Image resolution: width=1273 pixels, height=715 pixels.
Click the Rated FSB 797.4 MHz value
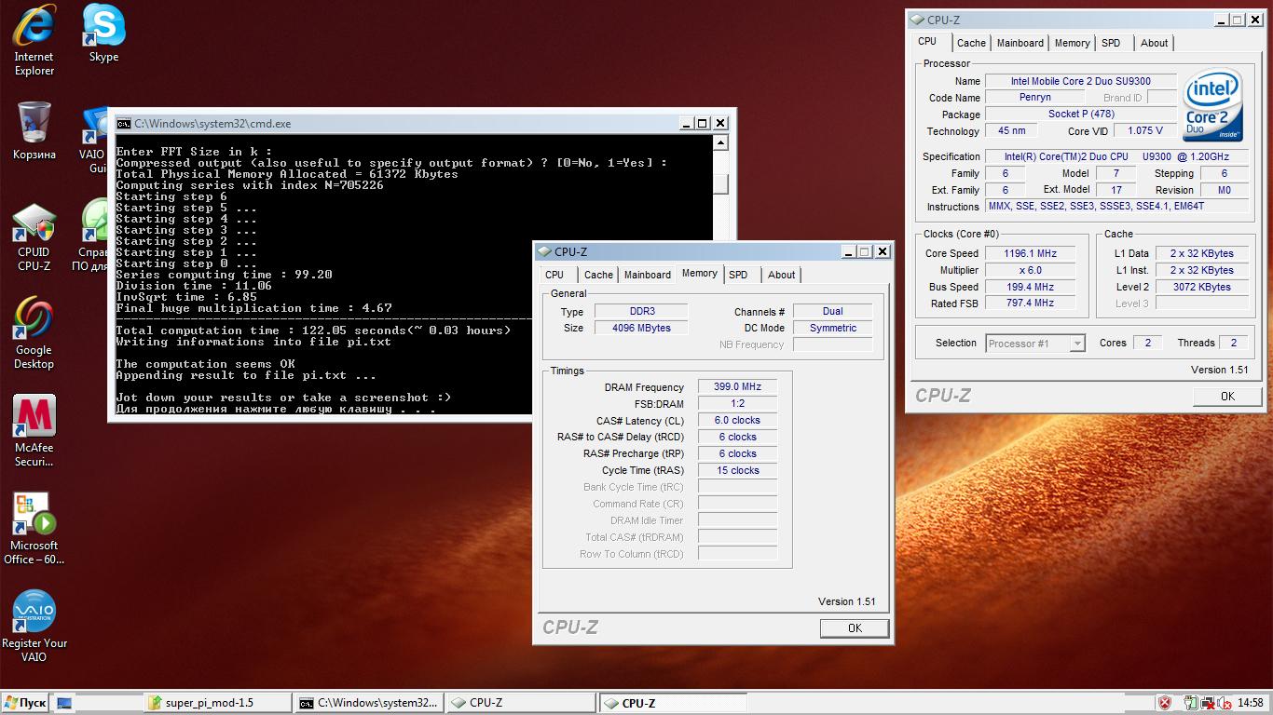1029,303
